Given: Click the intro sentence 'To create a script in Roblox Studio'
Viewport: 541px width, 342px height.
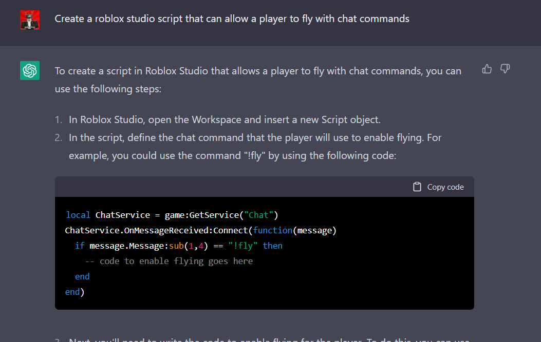Looking at the screenshot, I should tap(258, 80).
